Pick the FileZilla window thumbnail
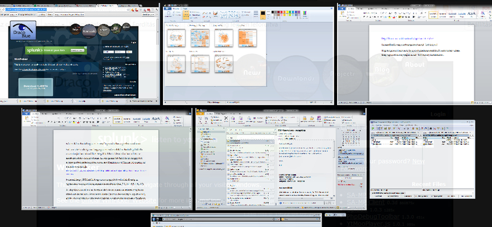 423,159
